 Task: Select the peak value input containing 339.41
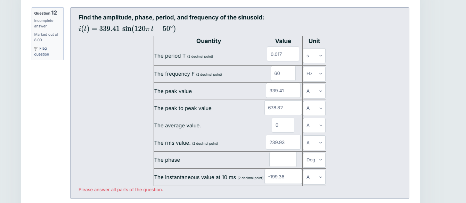[x=283, y=90]
